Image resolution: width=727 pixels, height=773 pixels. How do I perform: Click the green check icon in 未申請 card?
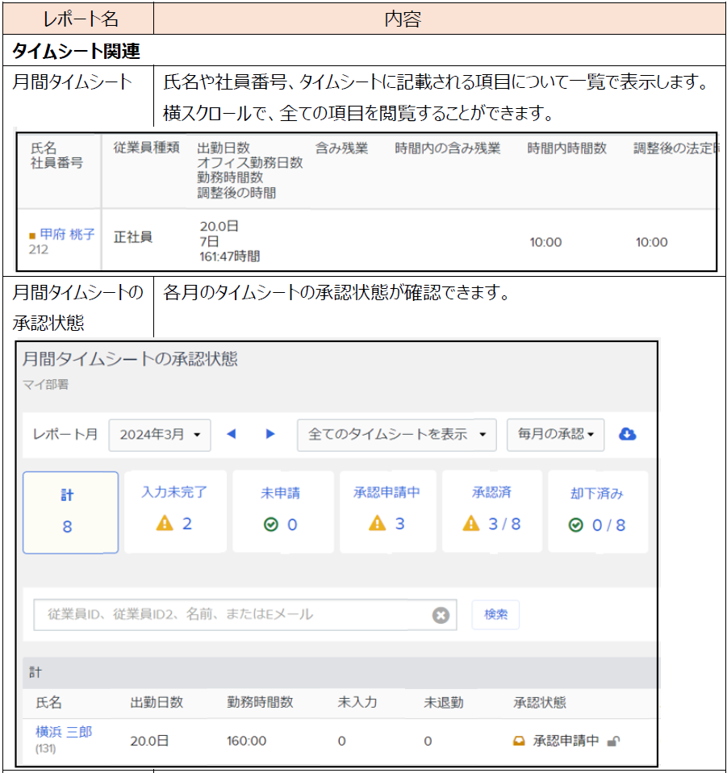tap(271, 525)
